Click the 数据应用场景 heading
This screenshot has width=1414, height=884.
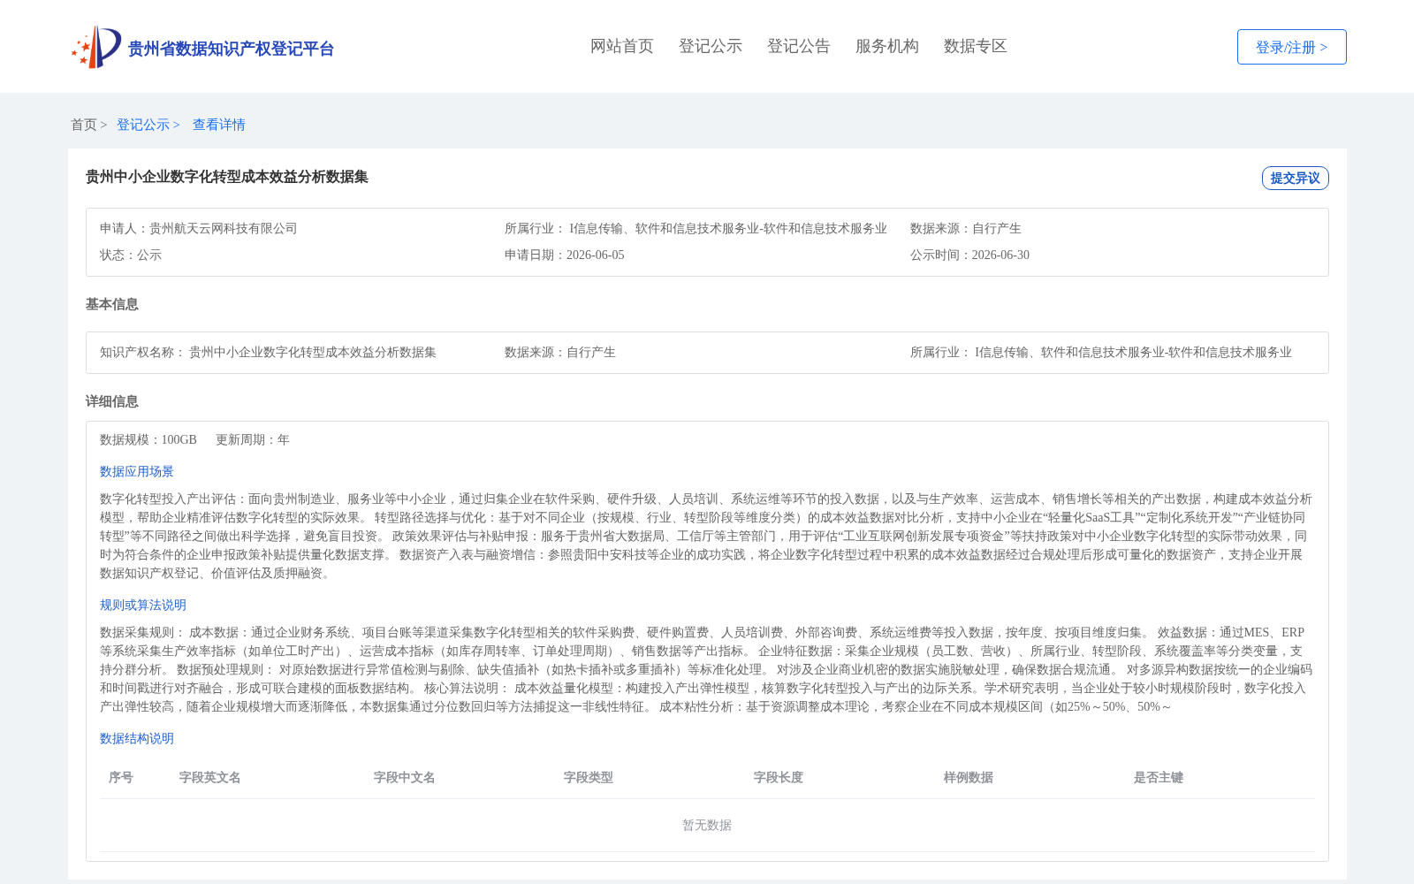137,471
